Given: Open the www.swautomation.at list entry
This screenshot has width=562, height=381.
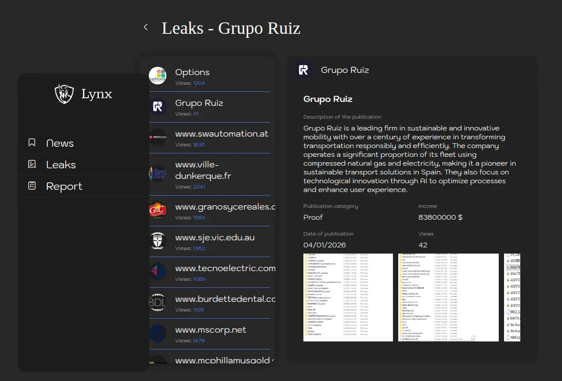Looking at the screenshot, I should (x=221, y=134).
